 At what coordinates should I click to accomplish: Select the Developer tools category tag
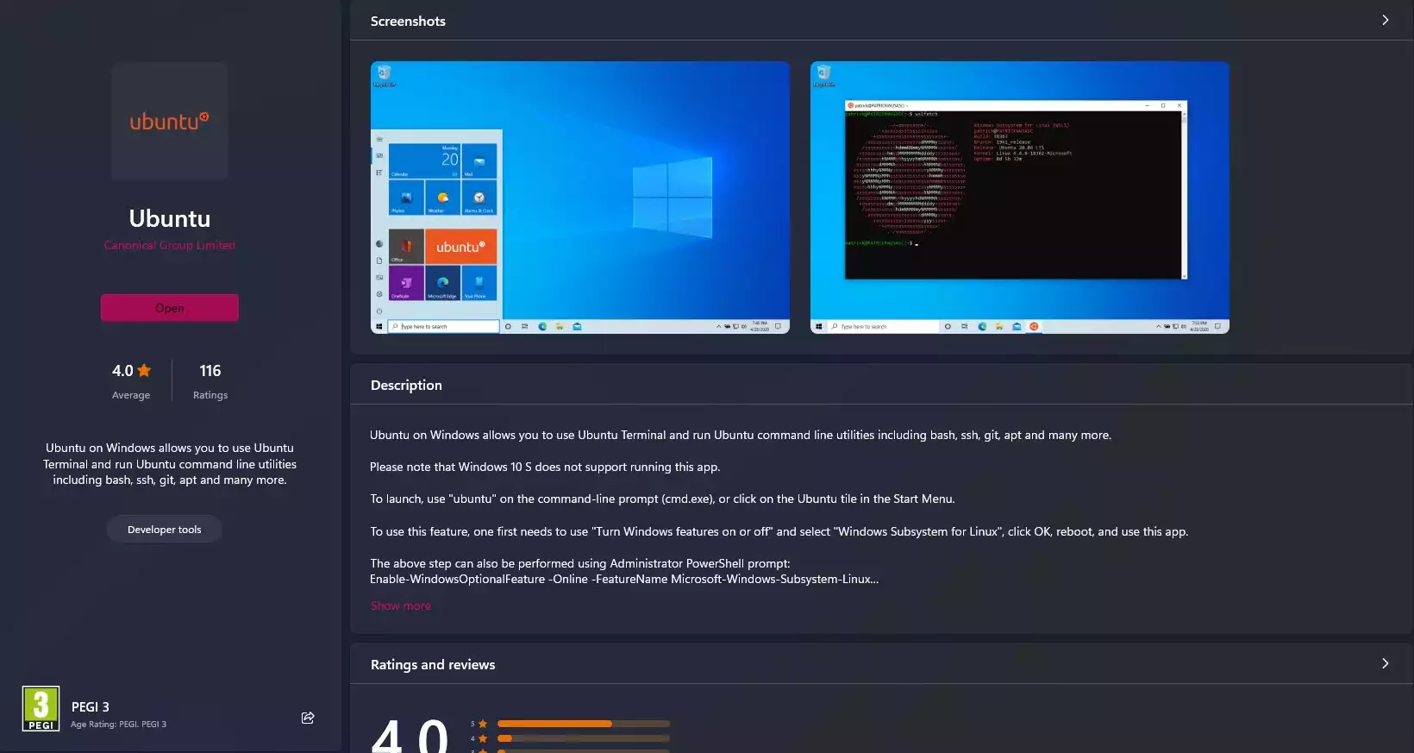coord(164,530)
